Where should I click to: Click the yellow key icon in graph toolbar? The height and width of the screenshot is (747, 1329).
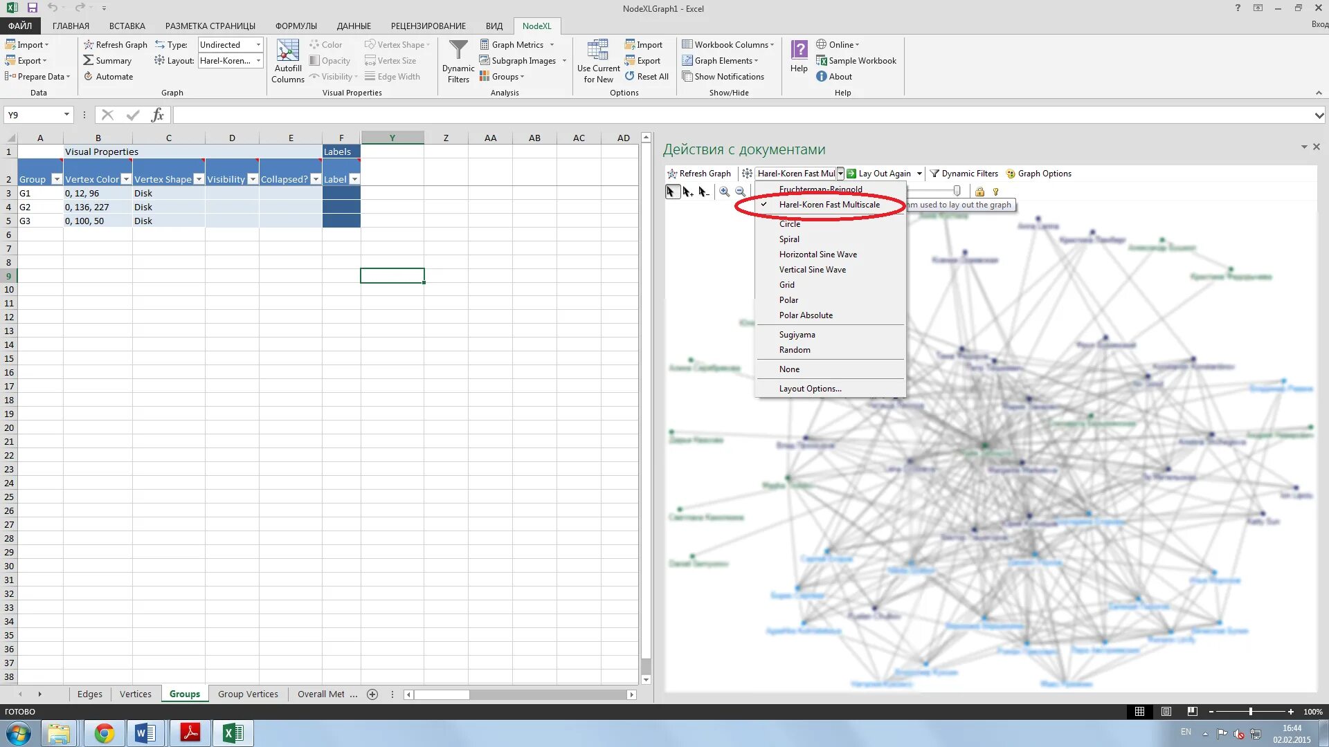point(995,192)
